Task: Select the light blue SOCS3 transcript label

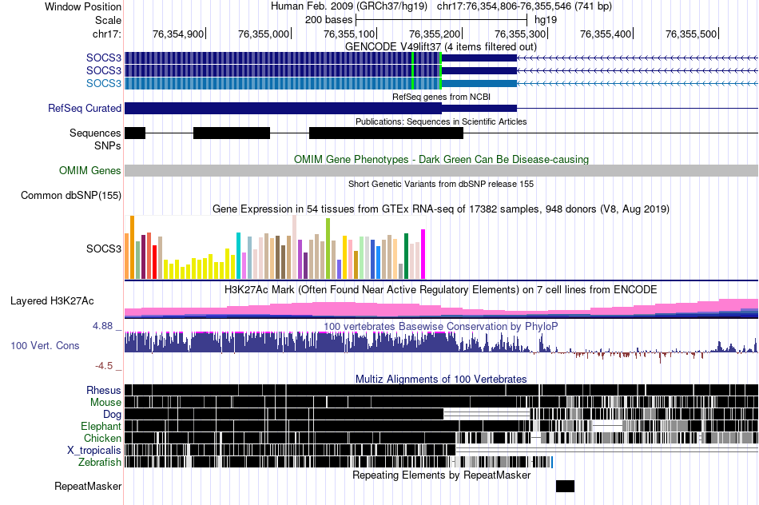Action: (x=104, y=83)
